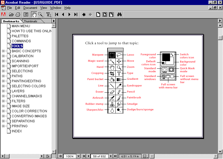Expand the PAINTING/EDITING bookmark
223x159 pixels.
[3, 81]
